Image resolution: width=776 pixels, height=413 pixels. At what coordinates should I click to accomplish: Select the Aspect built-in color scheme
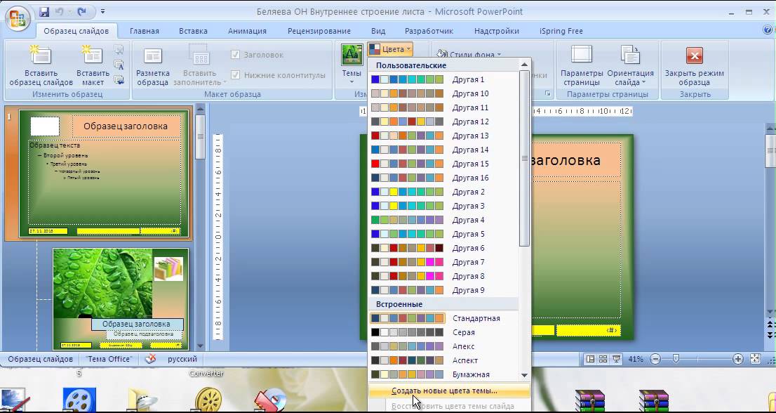(464, 360)
